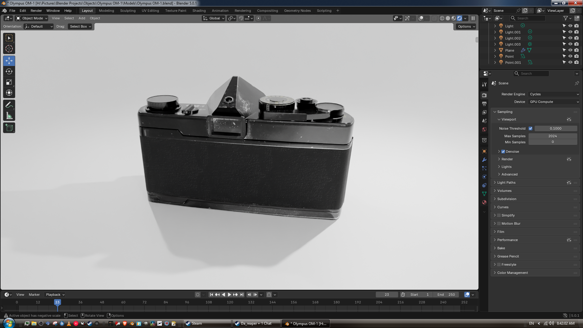Click the End frame field
The height and width of the screenshot is (328, 583).
(x=446, y=295)
